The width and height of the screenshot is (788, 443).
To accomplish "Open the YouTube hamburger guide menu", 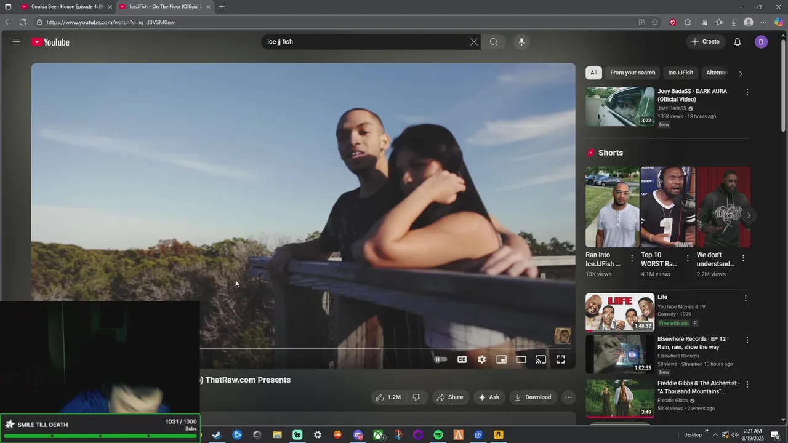I will pyautogui.click(x=17, y=42).
